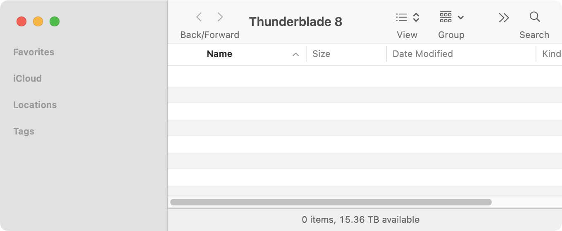This screenshot has width=562, height=231.
Task: Show more toolbar items with double chevron
Action: (504, 17)
